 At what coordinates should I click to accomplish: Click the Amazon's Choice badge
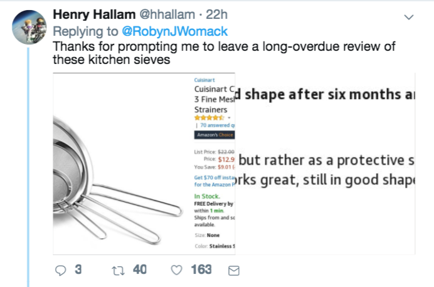point(214,135)
